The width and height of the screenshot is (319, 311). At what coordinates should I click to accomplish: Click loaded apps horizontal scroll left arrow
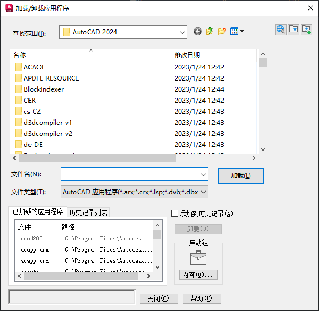tap(20, 276)
